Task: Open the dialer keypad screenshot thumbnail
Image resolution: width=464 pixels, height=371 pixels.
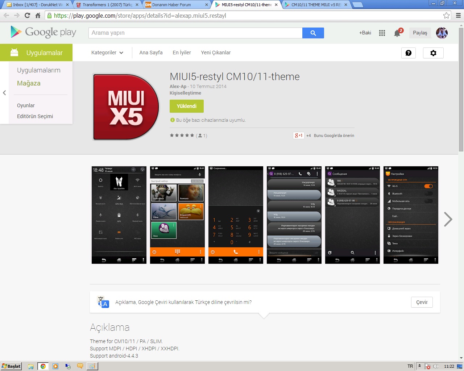Action: click(x=236, y=215)
